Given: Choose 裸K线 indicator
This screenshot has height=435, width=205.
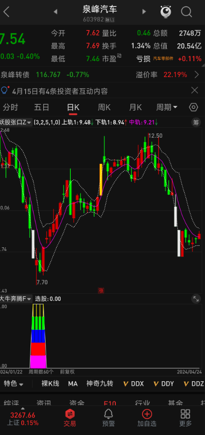Looking at the screenshot, I should point(50,384).
